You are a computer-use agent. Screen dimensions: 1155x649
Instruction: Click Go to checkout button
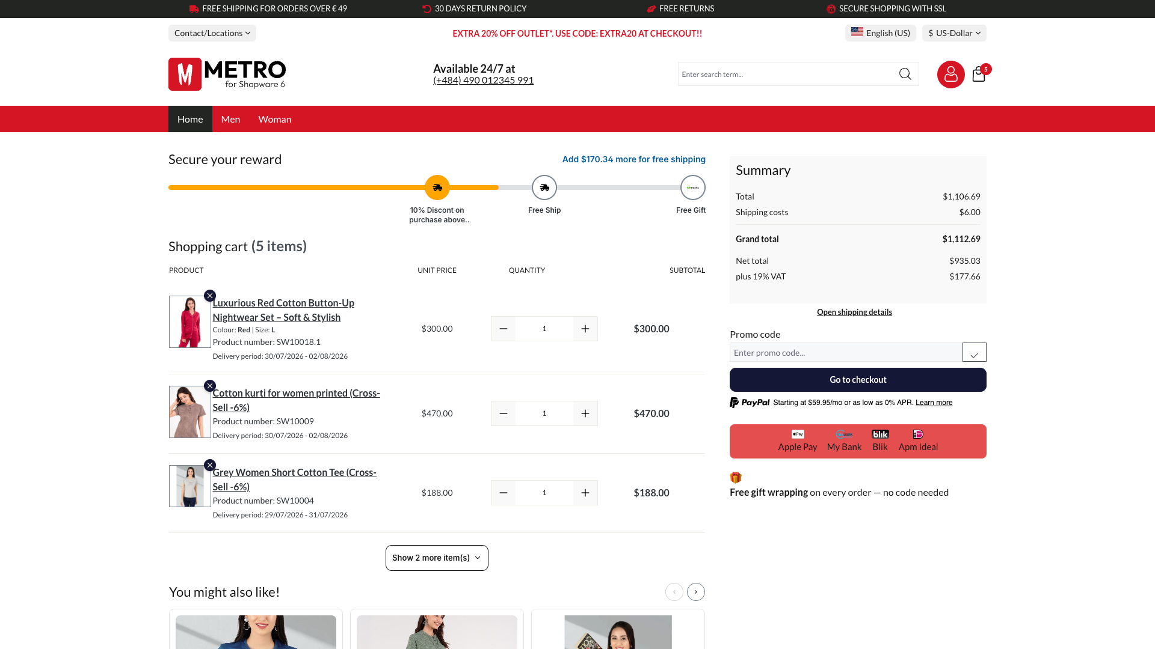pyautogui.click(x=858, y=380)
